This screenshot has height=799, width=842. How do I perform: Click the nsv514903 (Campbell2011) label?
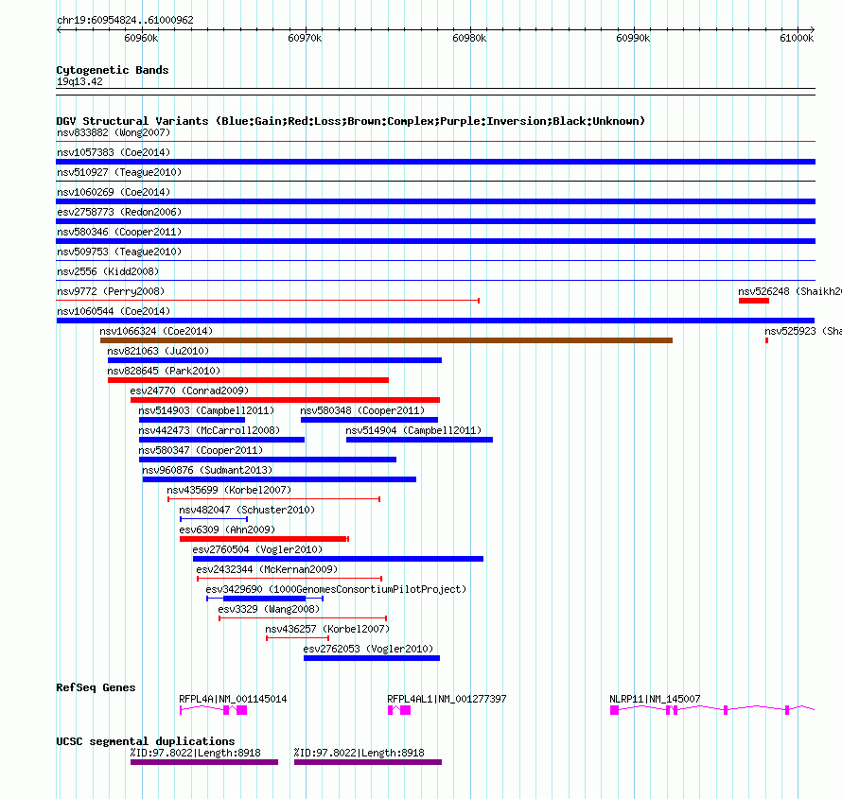coord(206,410)
